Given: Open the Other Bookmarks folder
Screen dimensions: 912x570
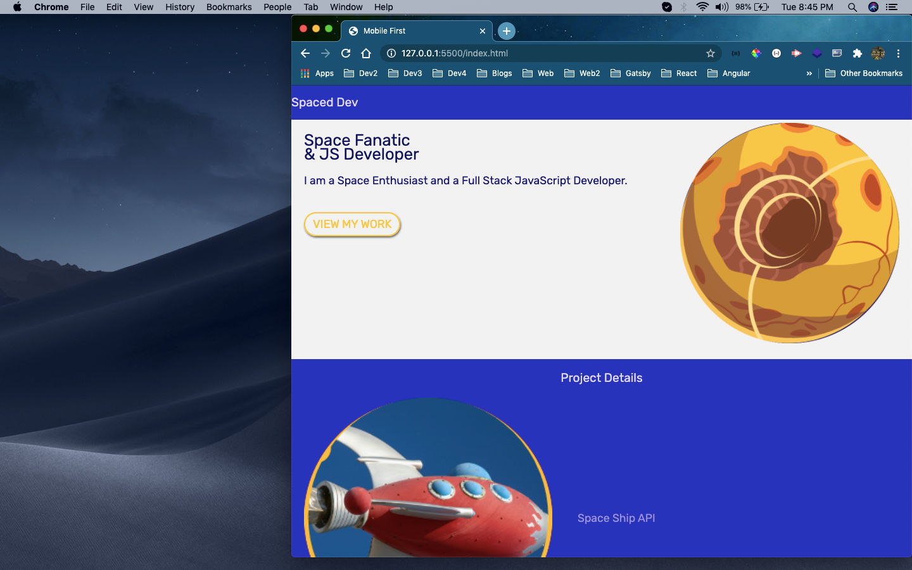Looking at the screenshot, I should (864, 73).
